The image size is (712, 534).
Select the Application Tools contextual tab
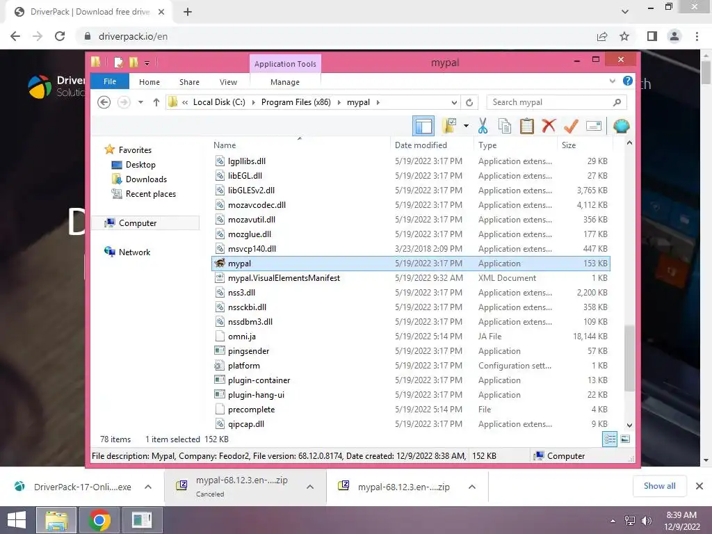tap(285, 64)
